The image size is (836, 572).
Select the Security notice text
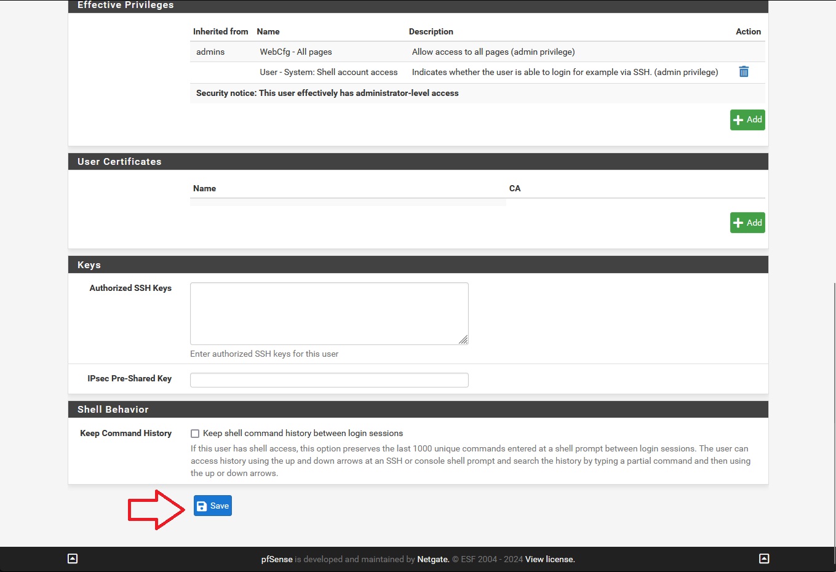[x=327, y=93]
